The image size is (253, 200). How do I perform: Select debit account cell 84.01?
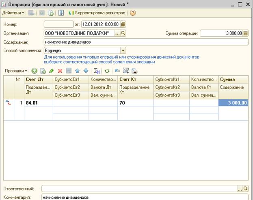click(x=39, y=103)
